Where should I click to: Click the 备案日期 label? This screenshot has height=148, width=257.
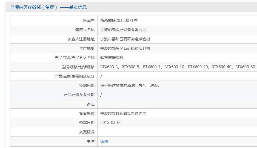[87, 123]
